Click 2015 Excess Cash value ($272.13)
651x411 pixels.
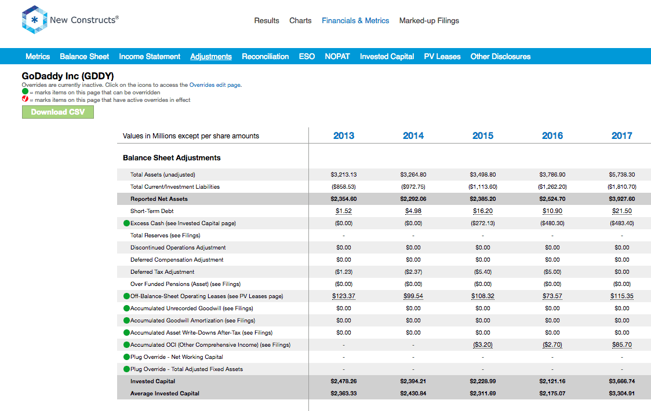[x=483, y=223]
